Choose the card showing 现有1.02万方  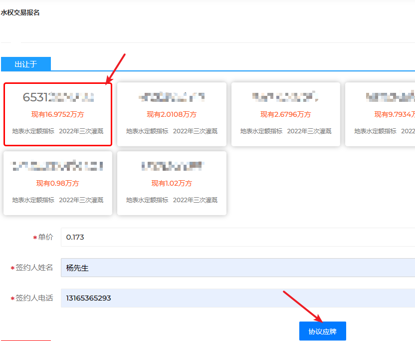172,183
